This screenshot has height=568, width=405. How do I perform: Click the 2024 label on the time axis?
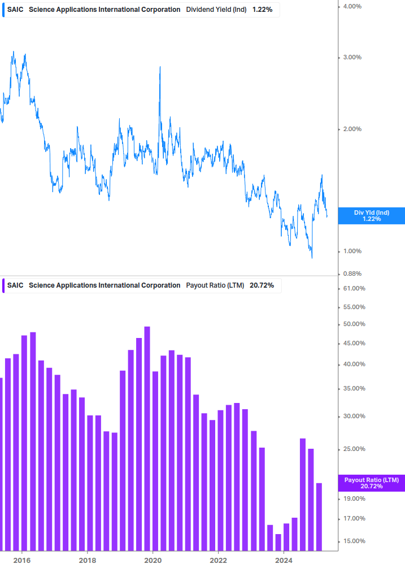click(284, 561)
